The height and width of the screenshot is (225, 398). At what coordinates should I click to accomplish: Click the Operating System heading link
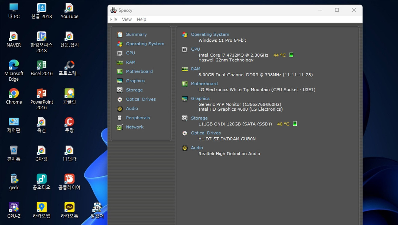(x=210, y=34)
